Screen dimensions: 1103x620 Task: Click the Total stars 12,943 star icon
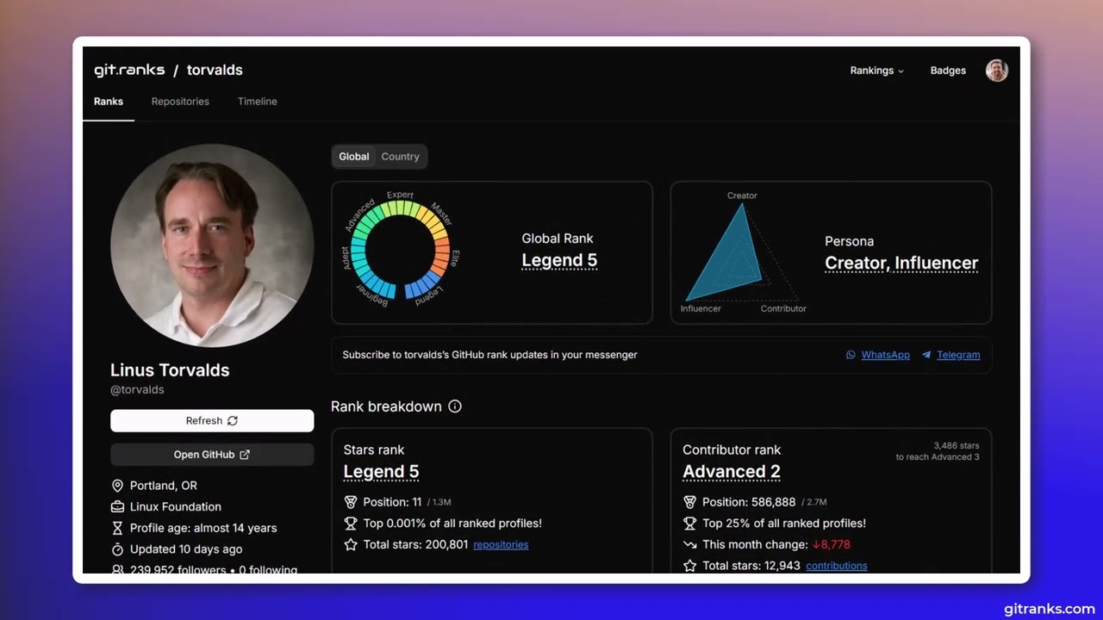[x=689, y=566]
